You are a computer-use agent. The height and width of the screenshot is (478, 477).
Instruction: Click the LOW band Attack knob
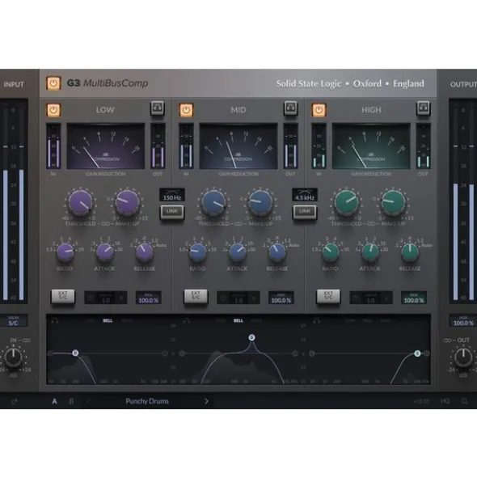[x=104, y=252]
